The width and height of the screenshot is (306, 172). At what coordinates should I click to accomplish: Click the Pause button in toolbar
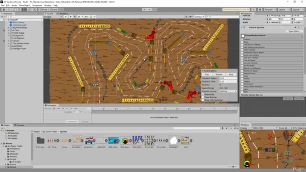coord(149,10)
